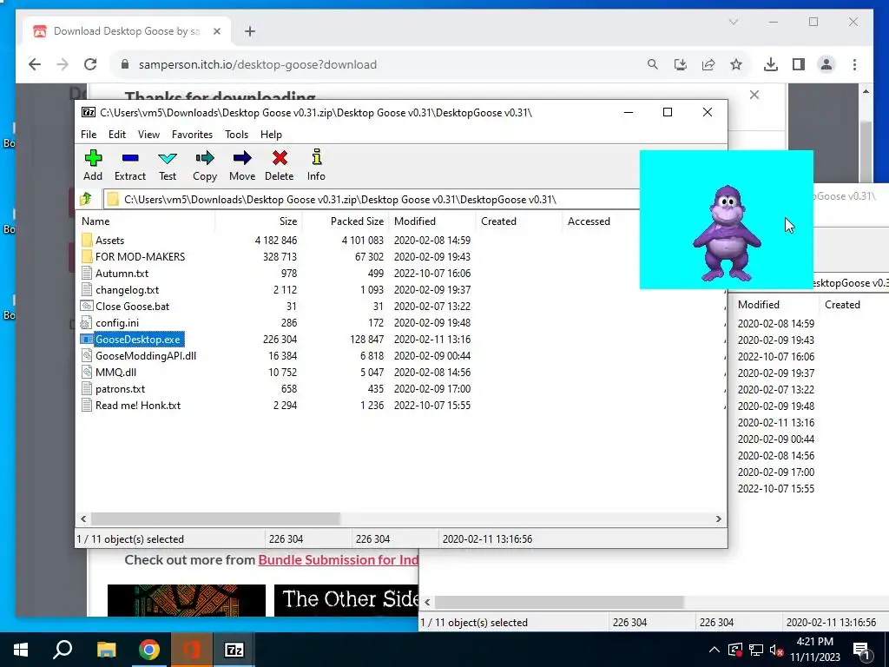Open Windows taskbar search

63,650
